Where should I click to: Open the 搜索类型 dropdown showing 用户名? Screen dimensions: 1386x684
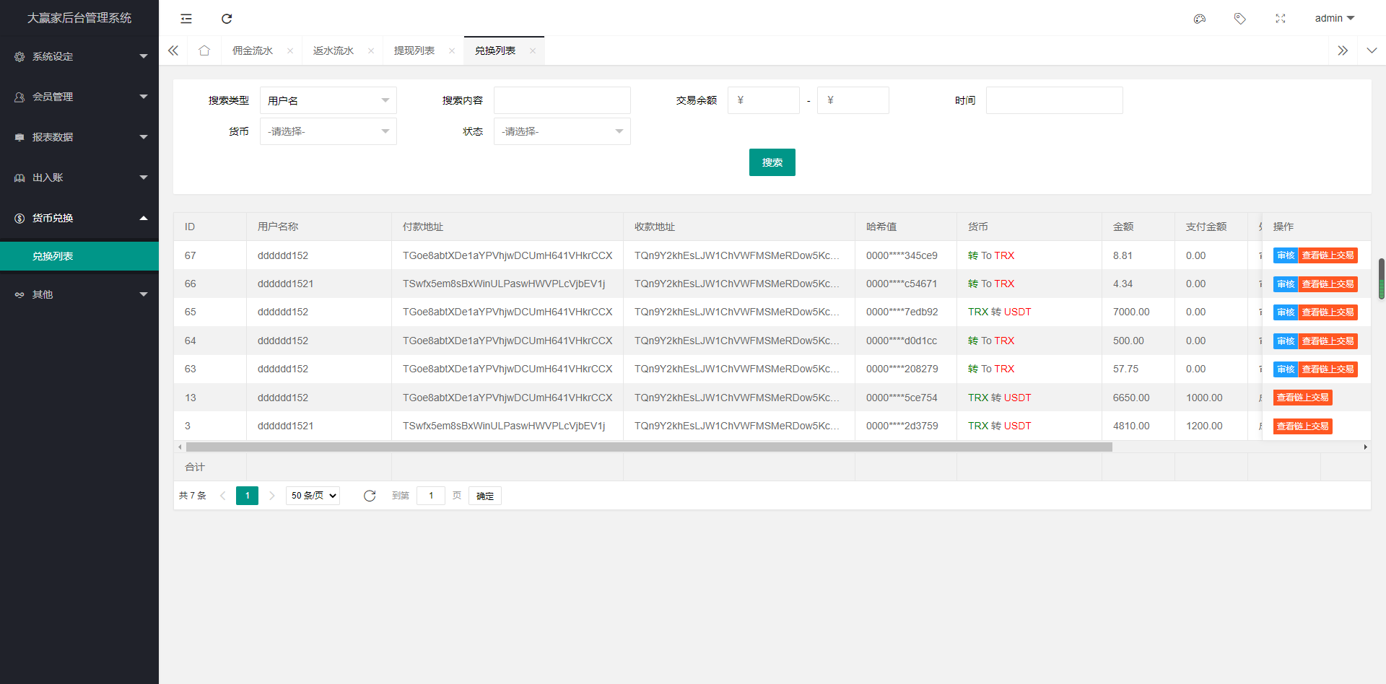328,100
